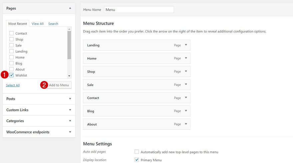Click the Select All link
Image resolution: width=293 pixels, height=163 pixels.
13,85
